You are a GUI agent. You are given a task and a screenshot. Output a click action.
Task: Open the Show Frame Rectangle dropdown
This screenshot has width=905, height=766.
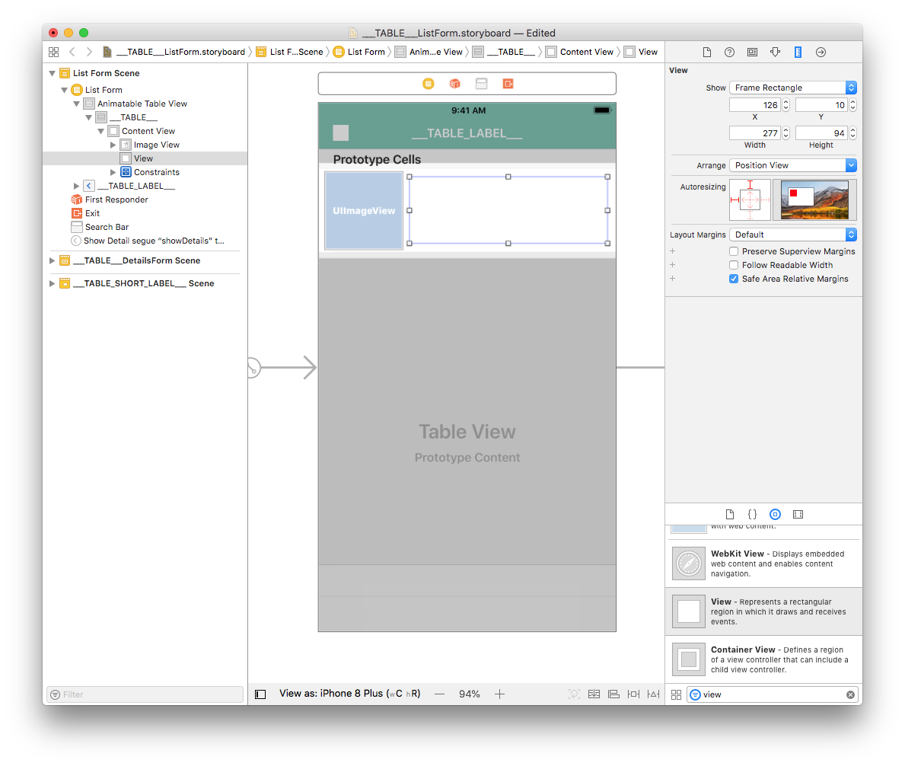(793, 88)
